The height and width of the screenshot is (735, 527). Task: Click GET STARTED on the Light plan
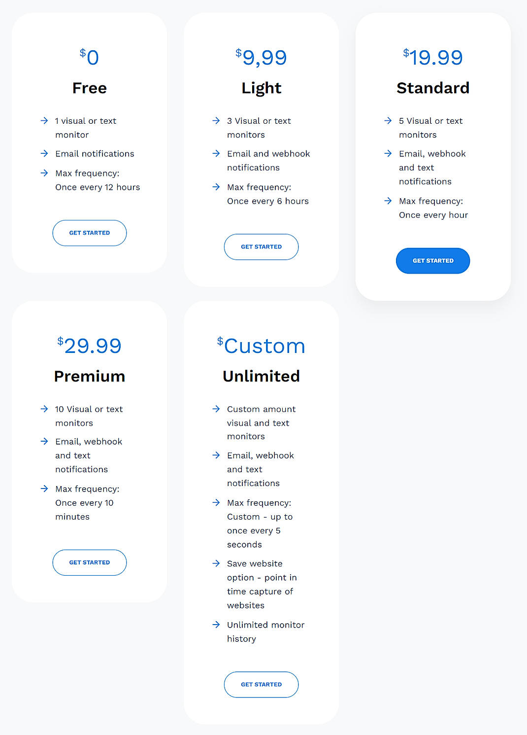coord(261,246)
